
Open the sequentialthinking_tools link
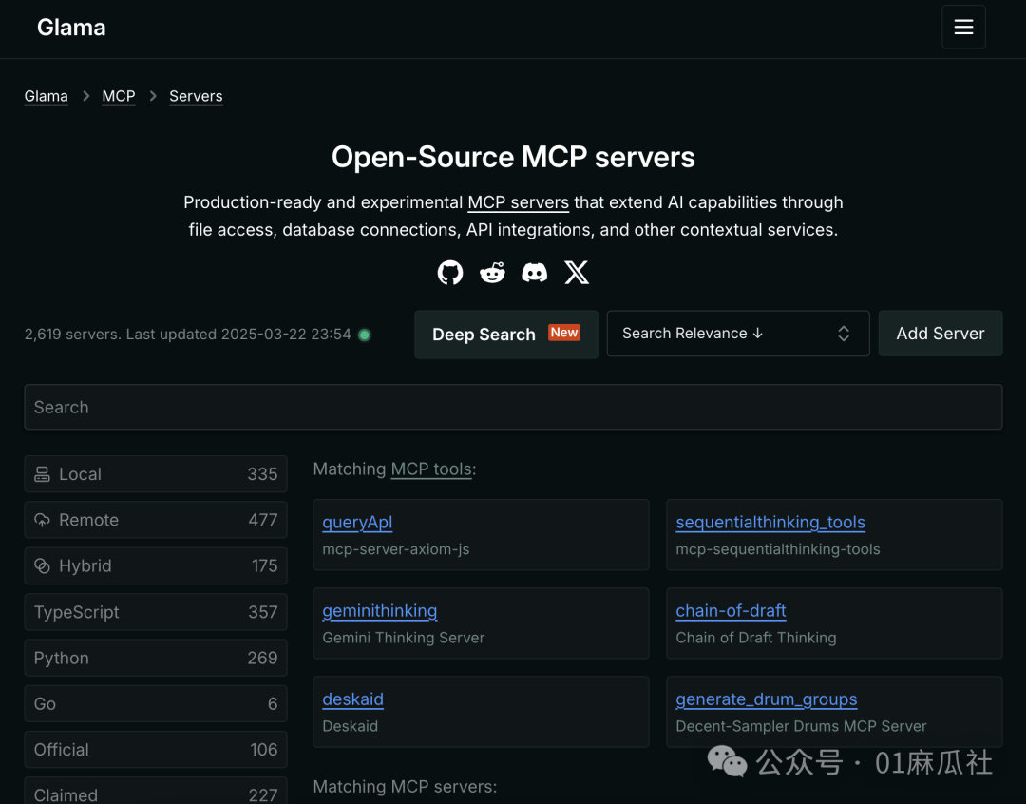[x=770, y=523]
